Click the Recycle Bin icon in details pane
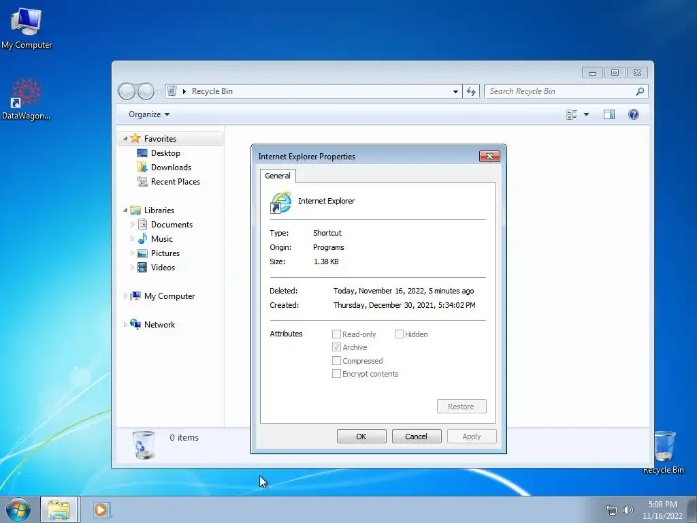 tap(144, 445)
